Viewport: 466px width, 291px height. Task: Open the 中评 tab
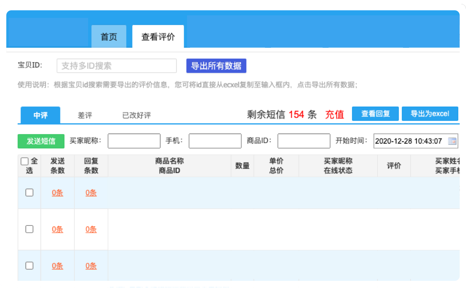(40, 115)
